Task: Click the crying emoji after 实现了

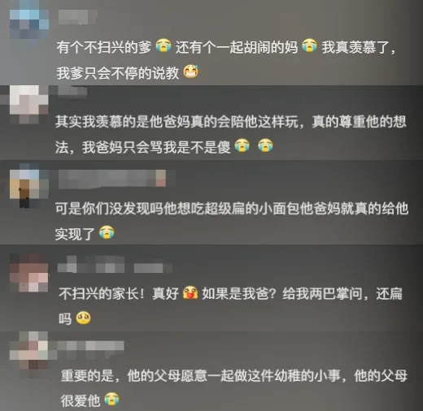Action: pos(107,232)
